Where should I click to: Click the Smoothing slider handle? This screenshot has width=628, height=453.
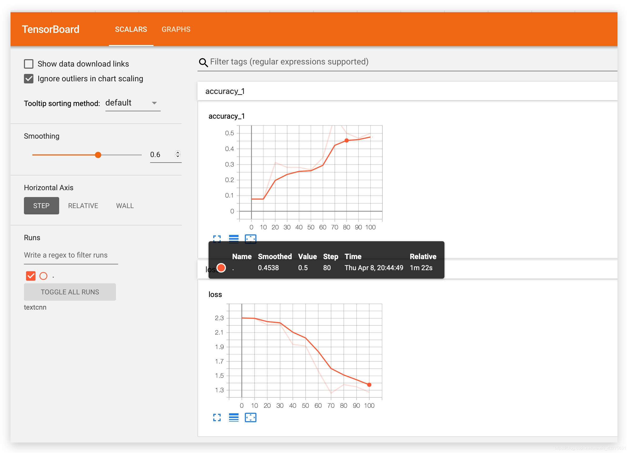click(x=98, y=155)
